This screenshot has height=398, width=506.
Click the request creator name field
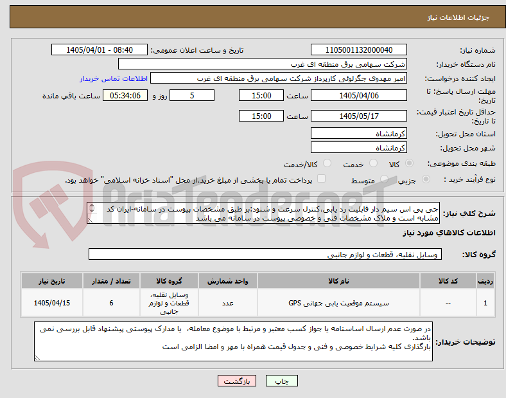coord(279,78)
